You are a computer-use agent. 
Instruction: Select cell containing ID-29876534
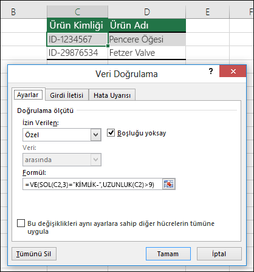(x=77, y=53)
